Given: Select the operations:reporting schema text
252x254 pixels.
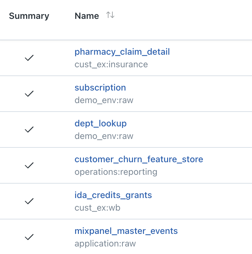Looking at the screenshot, I should [116, 172].
